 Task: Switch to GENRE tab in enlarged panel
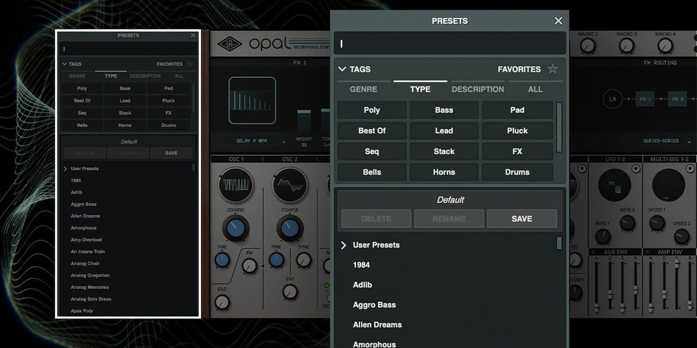[364, 89]
